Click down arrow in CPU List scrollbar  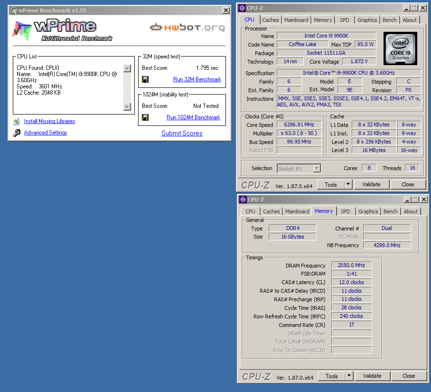(x=127, y=107)
